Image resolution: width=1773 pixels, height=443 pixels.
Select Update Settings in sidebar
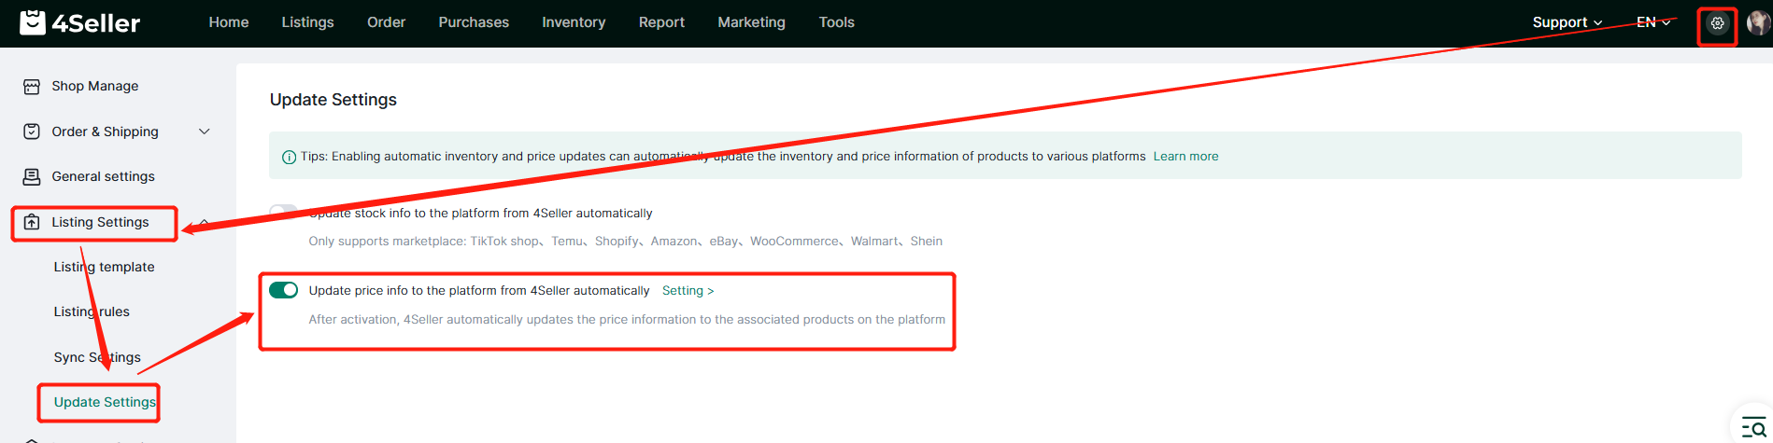click(x=105, y=402)
